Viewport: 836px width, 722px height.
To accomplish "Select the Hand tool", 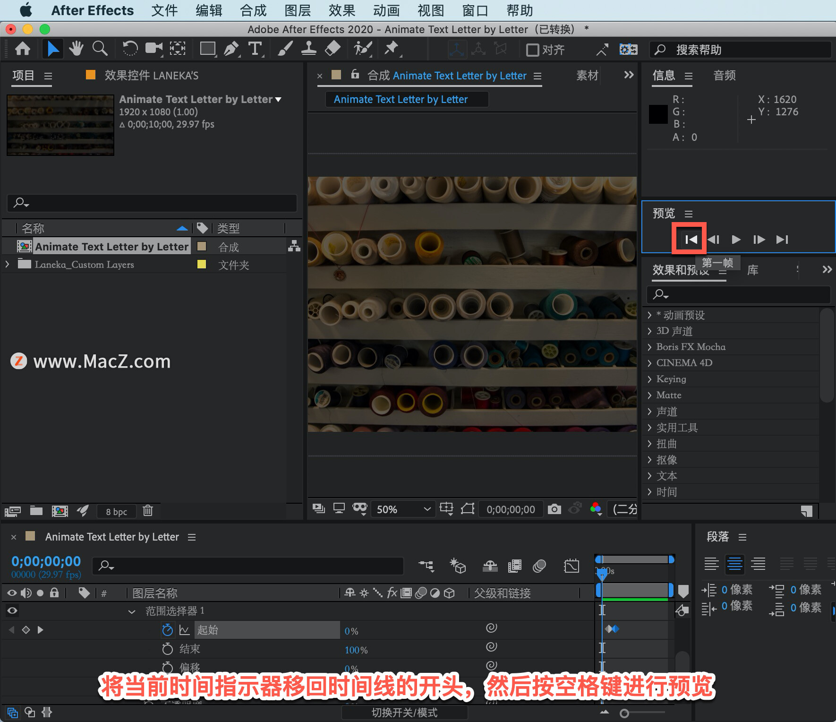I will point(76,49).
